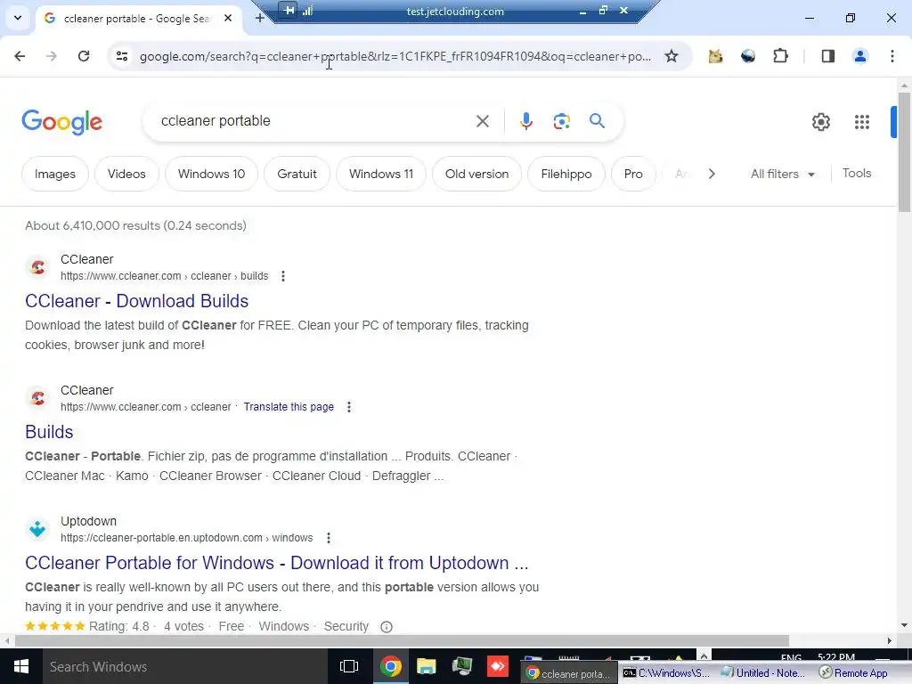This screenshot has height=684, width=912.
Task: Open the search Tools options
Action: click(x=857, y=174)
